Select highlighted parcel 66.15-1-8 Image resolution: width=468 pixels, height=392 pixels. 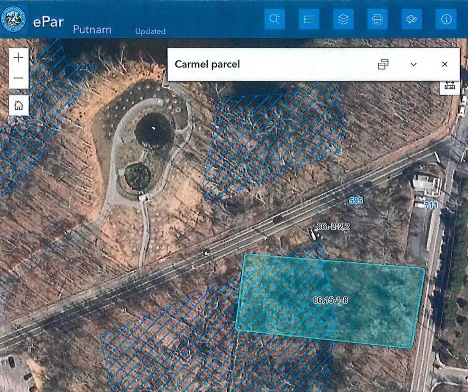click(x=331, y=300)
